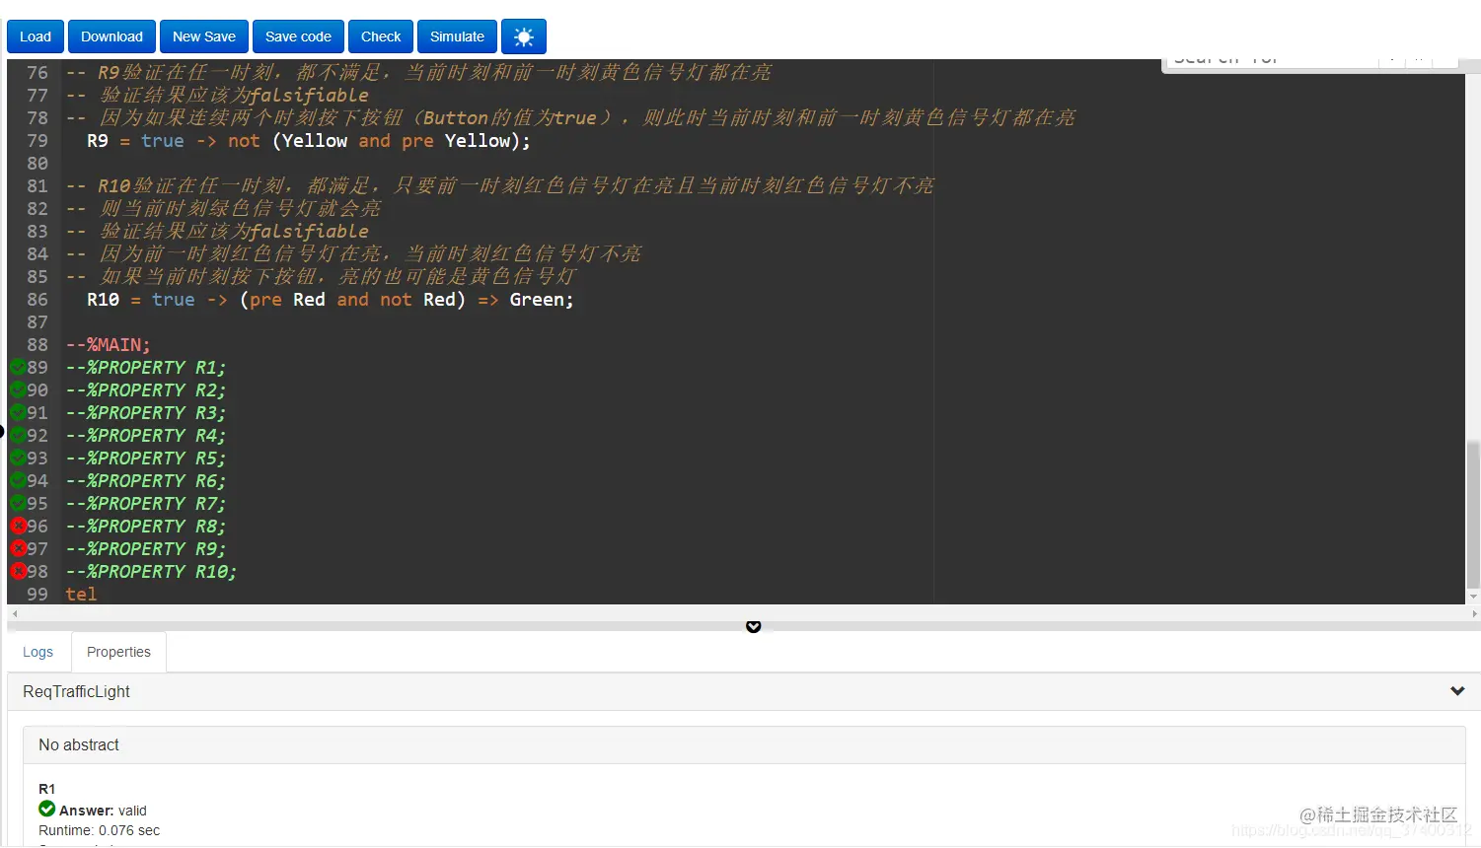Click the R1 result heading
The height and width of the screenshot is (848, 1481).
[x=47, y=789]
